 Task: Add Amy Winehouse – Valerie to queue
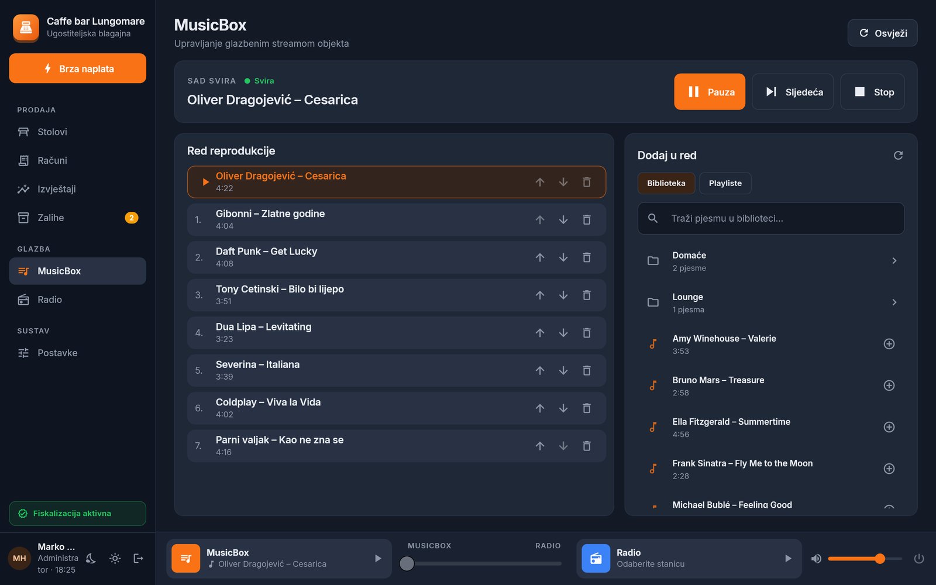pos(889,344)
